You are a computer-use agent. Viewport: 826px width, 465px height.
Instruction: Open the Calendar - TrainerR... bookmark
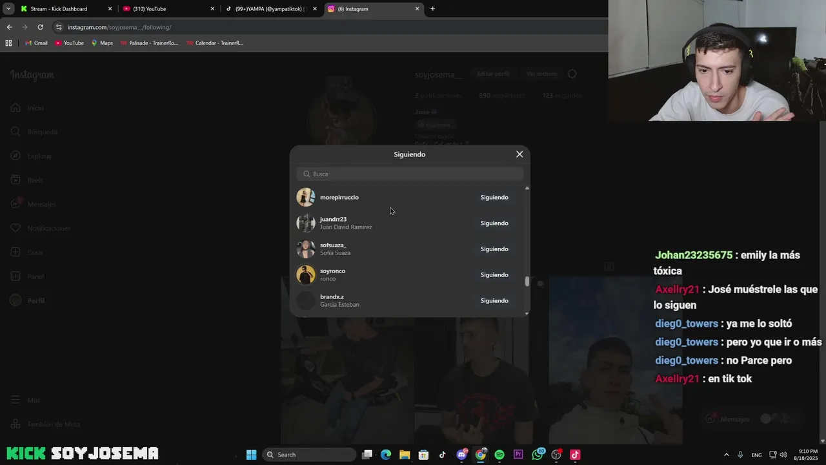tap(214, 43)
